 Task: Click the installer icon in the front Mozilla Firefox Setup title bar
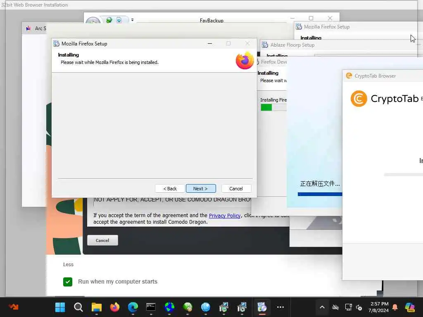(x=56, y=44)
